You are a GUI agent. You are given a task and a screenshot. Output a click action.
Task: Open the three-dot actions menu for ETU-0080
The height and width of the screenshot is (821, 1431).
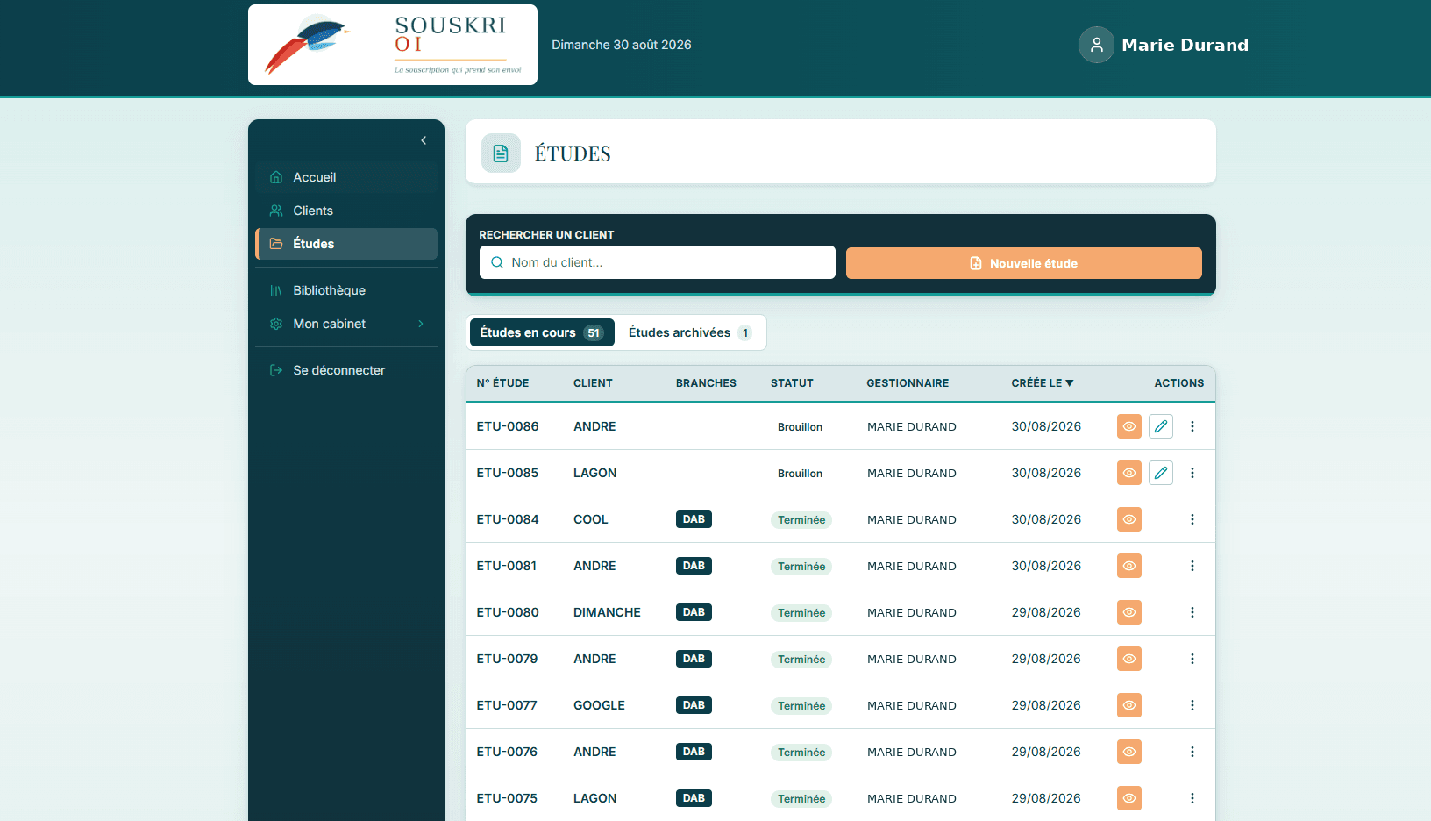1192,612
